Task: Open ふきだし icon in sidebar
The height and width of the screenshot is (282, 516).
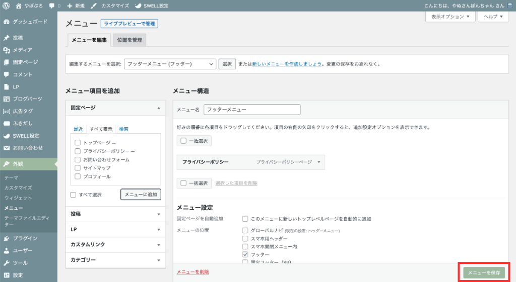Action: [x=7, y=124]
